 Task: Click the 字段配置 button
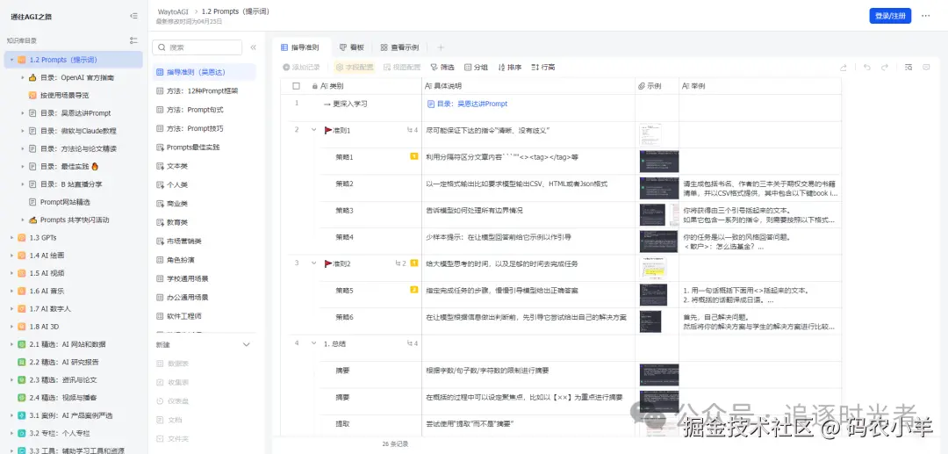(355, 68)
